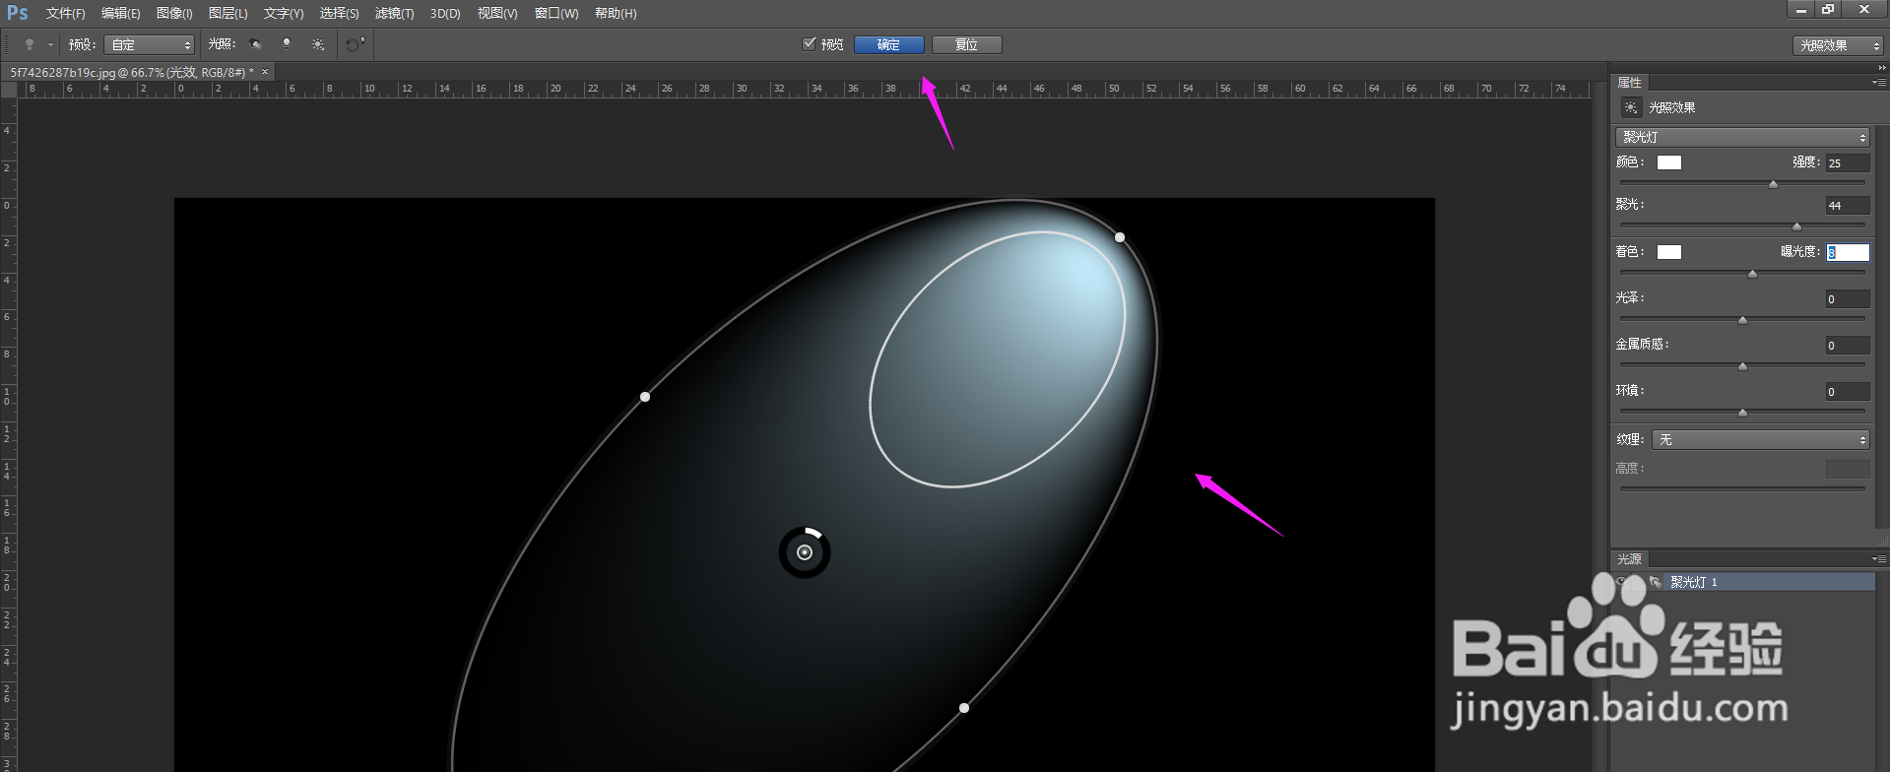This screenshot has height=772, width=1890.
Task: Click the 复位 reset button
Action: coord(966,44)
